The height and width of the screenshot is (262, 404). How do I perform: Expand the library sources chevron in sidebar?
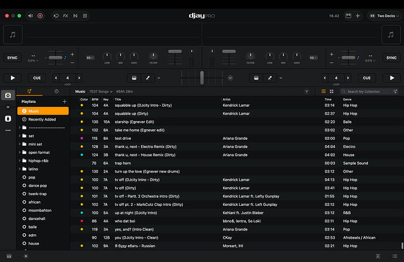(x=8, y=107)
